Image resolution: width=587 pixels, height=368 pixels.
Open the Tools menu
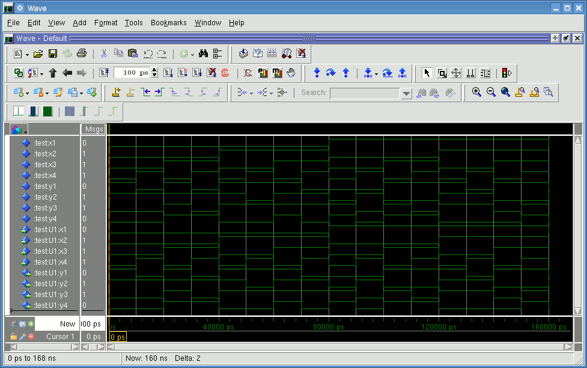133,23
